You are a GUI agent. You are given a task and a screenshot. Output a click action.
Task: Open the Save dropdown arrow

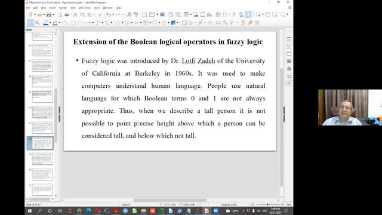click(x=53, y=14)
